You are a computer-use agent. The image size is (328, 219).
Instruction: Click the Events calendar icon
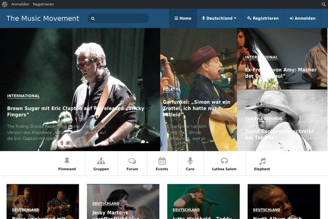162,161
